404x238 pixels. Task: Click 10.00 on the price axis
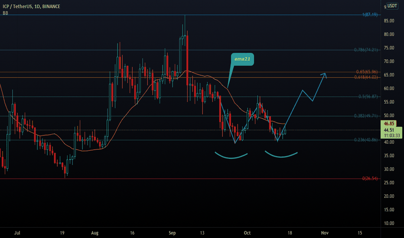(389, 223)
